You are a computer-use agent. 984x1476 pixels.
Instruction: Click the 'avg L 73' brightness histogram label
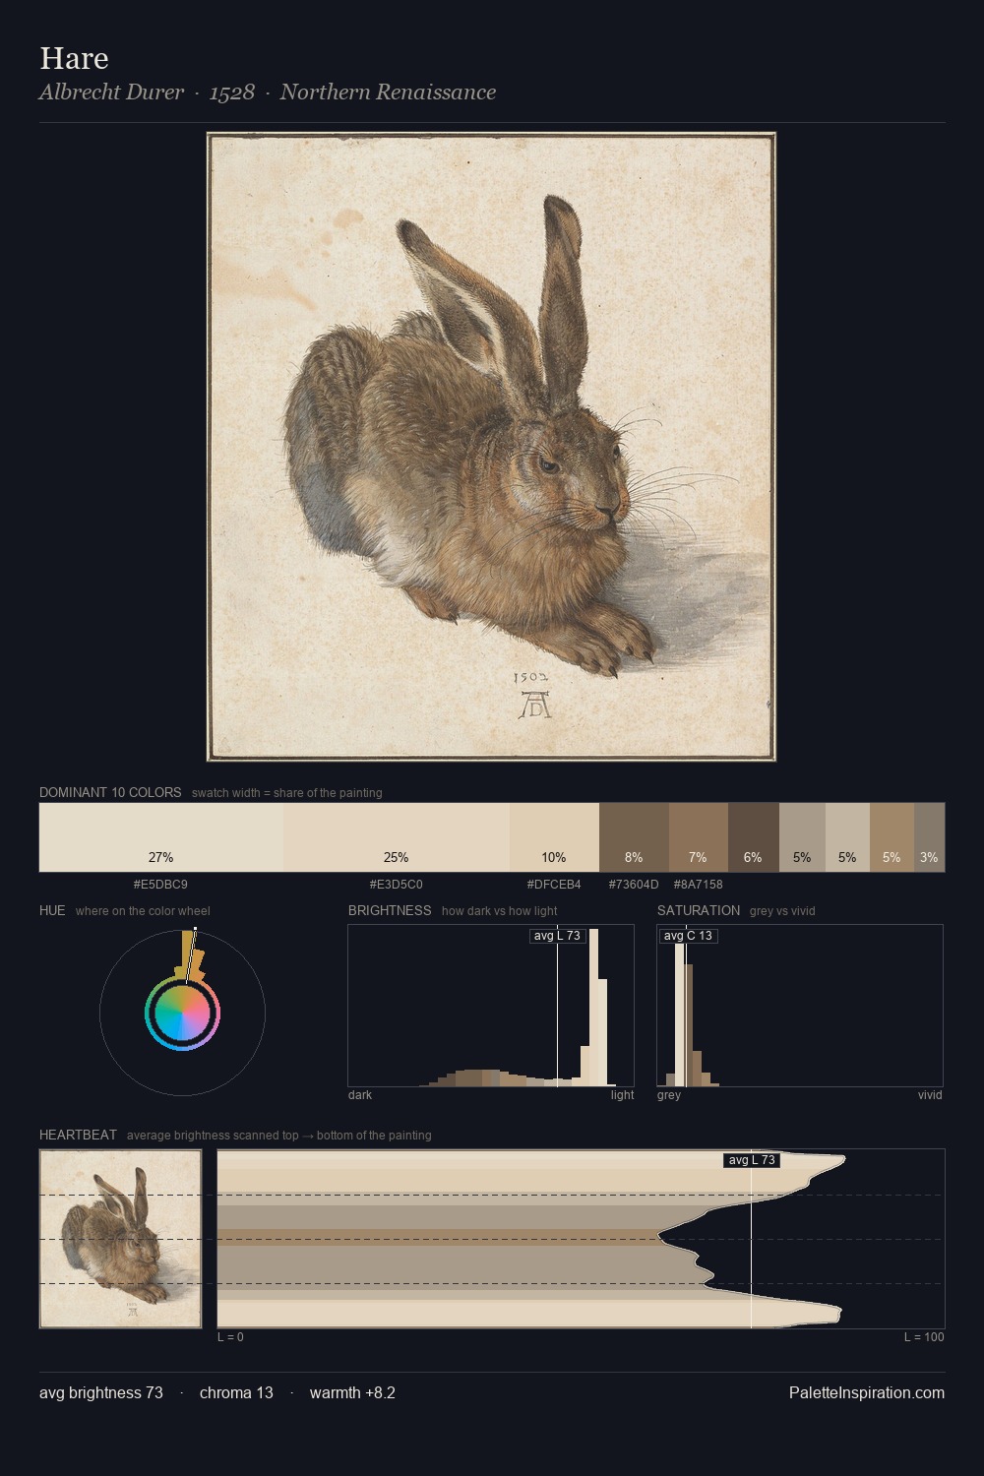pyautogui.click(x=557, y=936)
